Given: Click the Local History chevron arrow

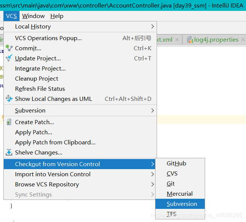Looking at the screenshot, I should point(152,27).
